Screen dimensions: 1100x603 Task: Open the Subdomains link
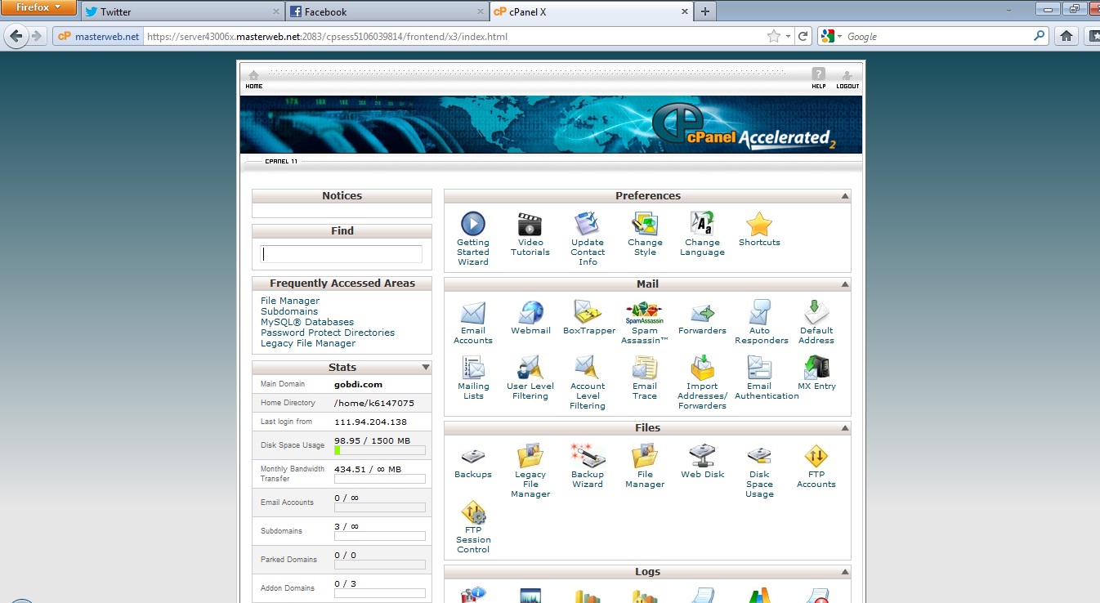[x=289, y=311]
